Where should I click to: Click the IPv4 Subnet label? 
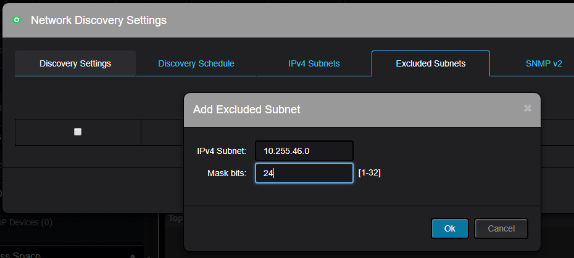point(222,151)
